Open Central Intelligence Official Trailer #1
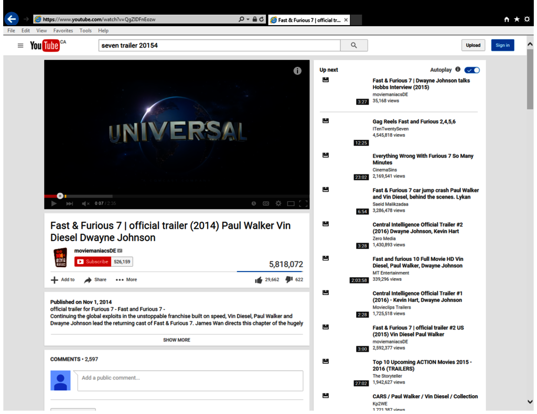537x414 pixels. (417, 297)
